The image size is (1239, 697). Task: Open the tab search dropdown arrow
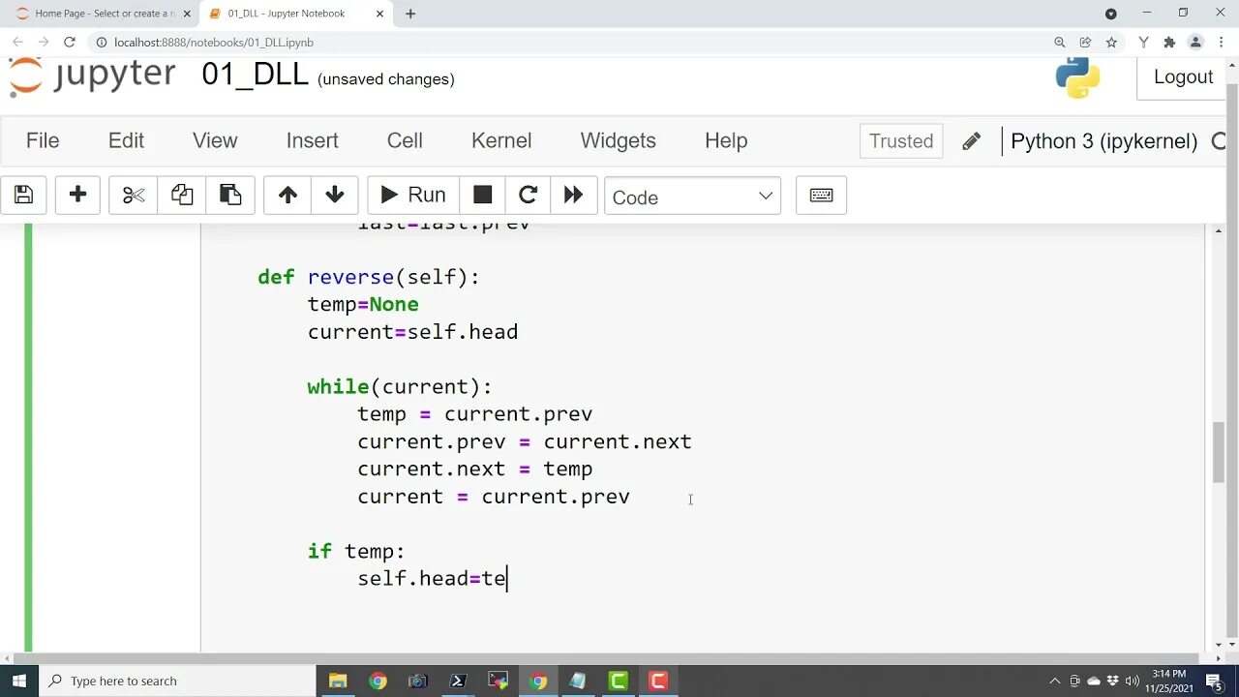pyautogui.click(x=1111, y=14)
